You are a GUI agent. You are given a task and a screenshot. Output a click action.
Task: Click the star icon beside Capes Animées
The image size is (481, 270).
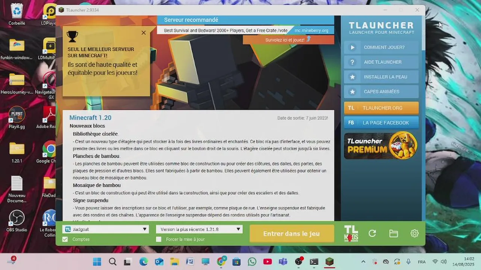352,91
